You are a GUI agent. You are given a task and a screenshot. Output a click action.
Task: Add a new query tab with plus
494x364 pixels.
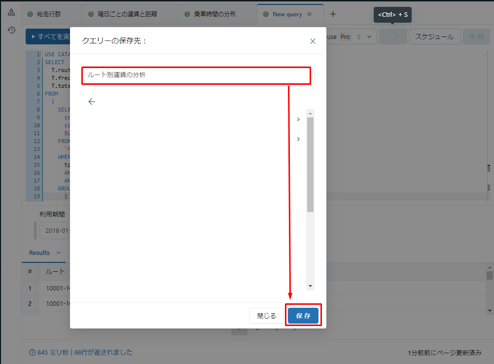tap(333, 14)
